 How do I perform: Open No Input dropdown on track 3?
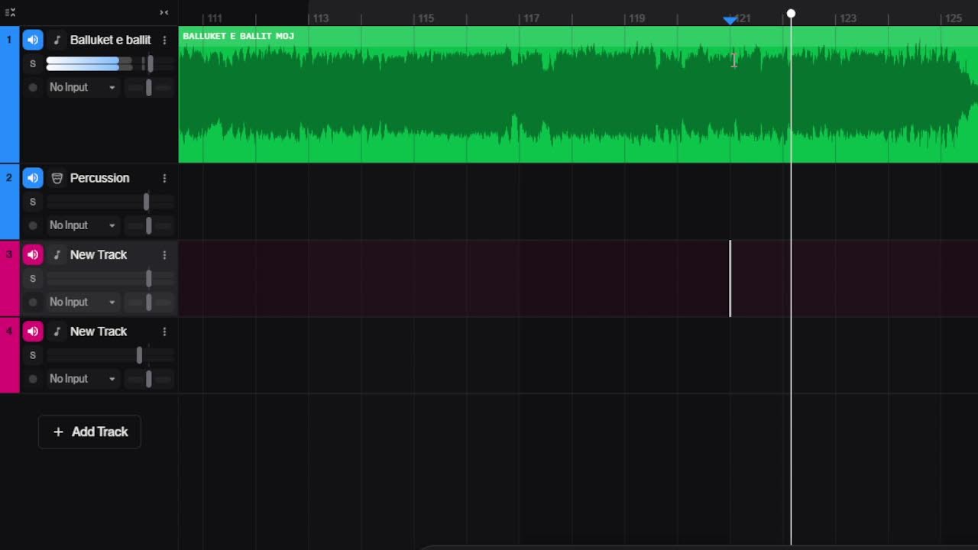tap(82, 302)
